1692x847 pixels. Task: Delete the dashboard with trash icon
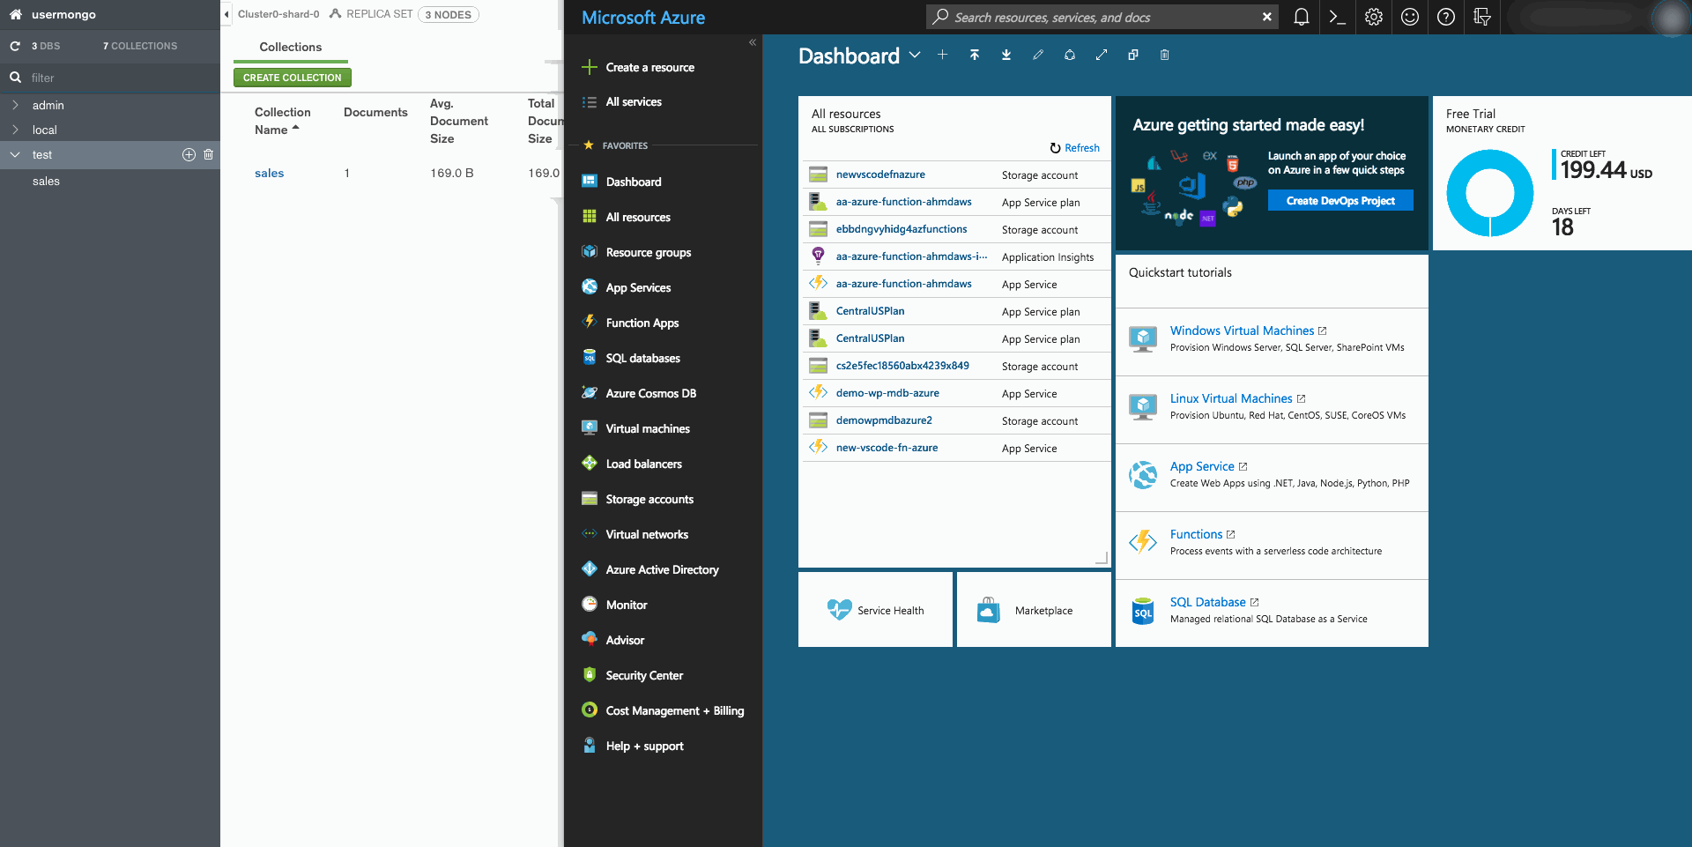[x=1164, y=55]
